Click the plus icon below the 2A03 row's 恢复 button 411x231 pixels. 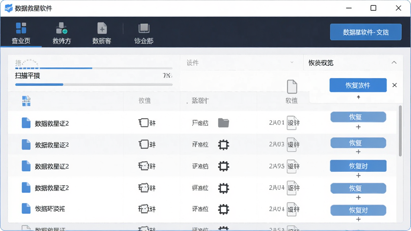(x=358, y=152)
